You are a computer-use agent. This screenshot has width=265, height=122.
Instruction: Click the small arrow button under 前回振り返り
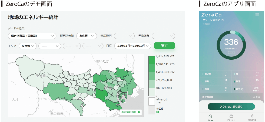pyautogui.click(x=231, y=52)
